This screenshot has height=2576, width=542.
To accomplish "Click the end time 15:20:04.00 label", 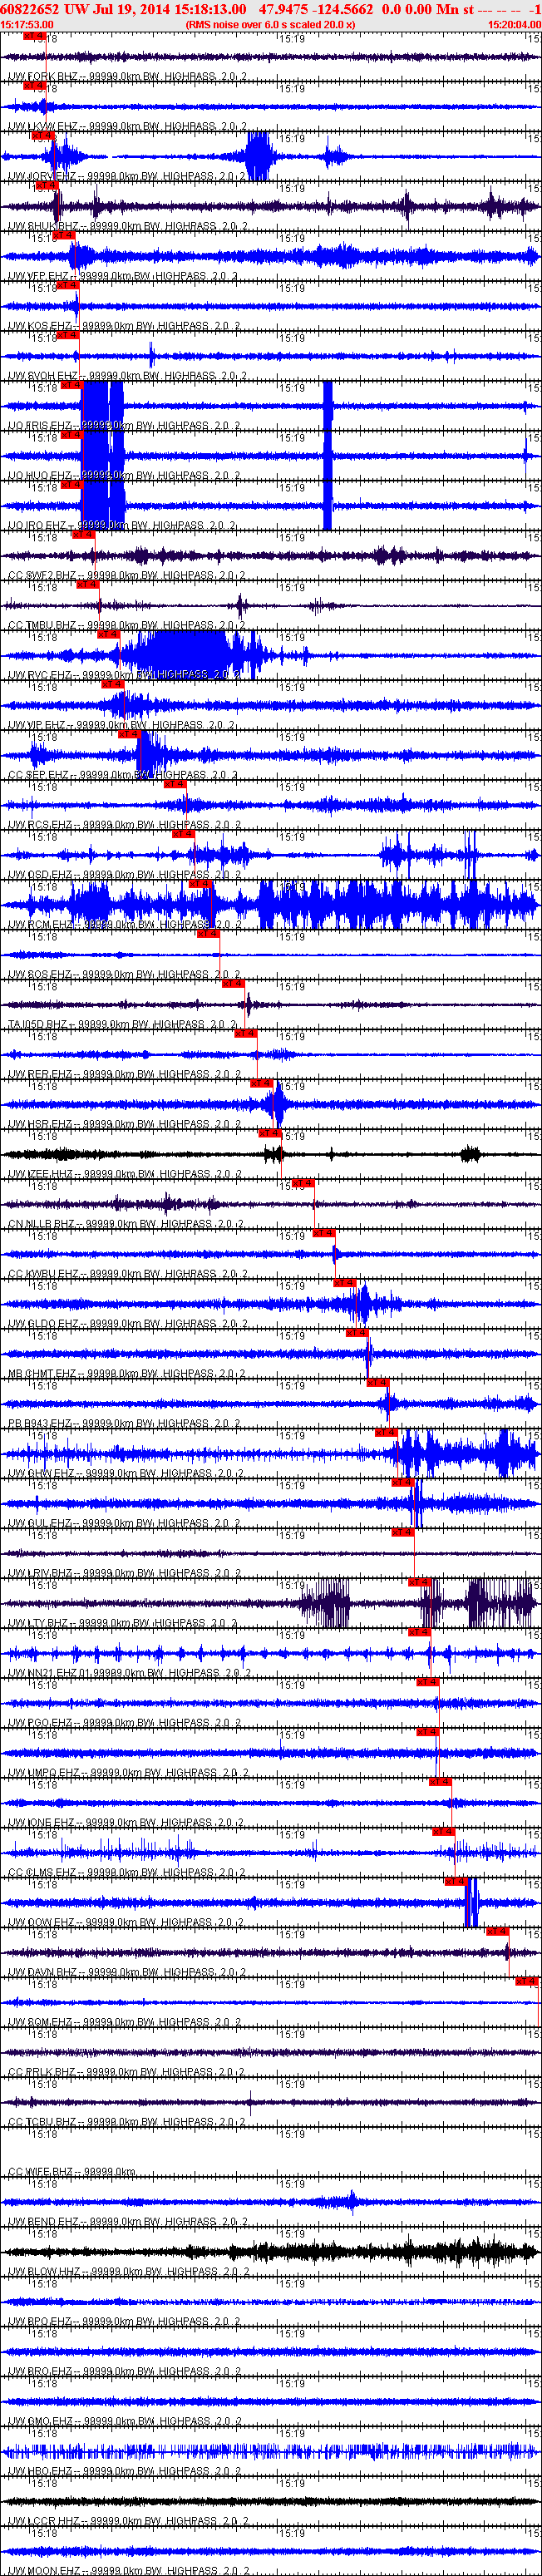I will 514,24.
